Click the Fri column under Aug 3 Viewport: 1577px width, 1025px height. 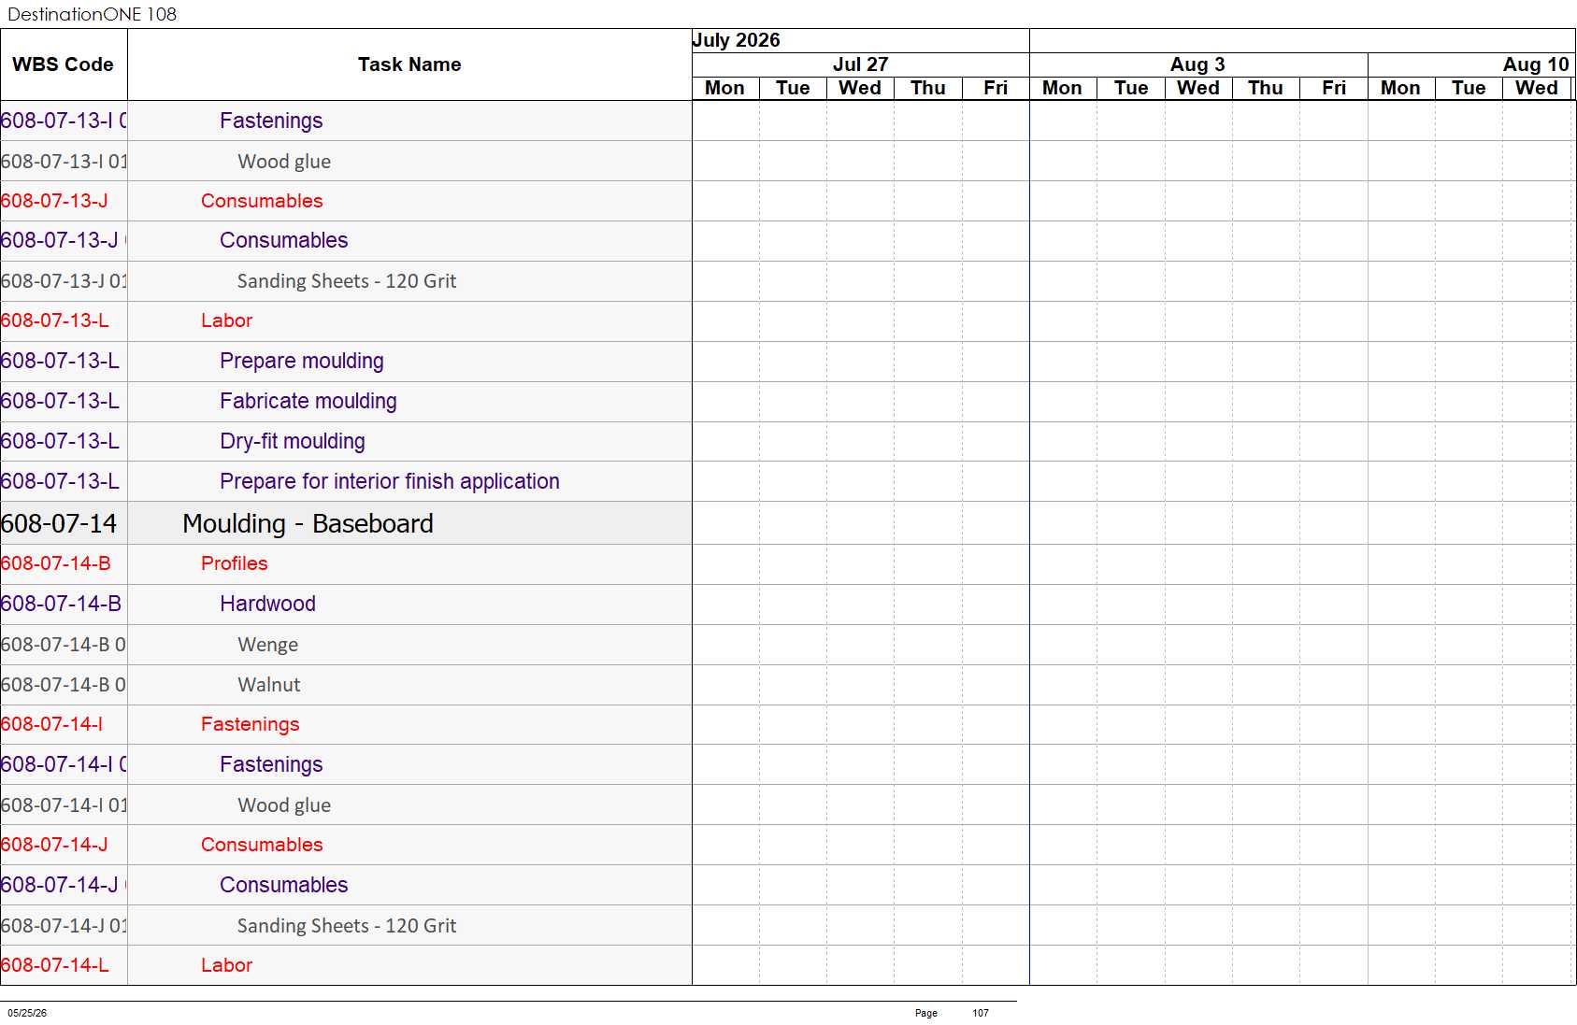click(x=1333, y=88)
